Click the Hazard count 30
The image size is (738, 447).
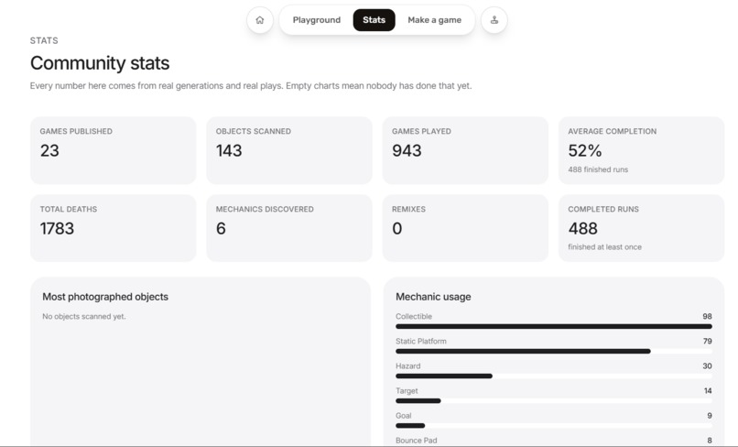click(x=707, y=366)
